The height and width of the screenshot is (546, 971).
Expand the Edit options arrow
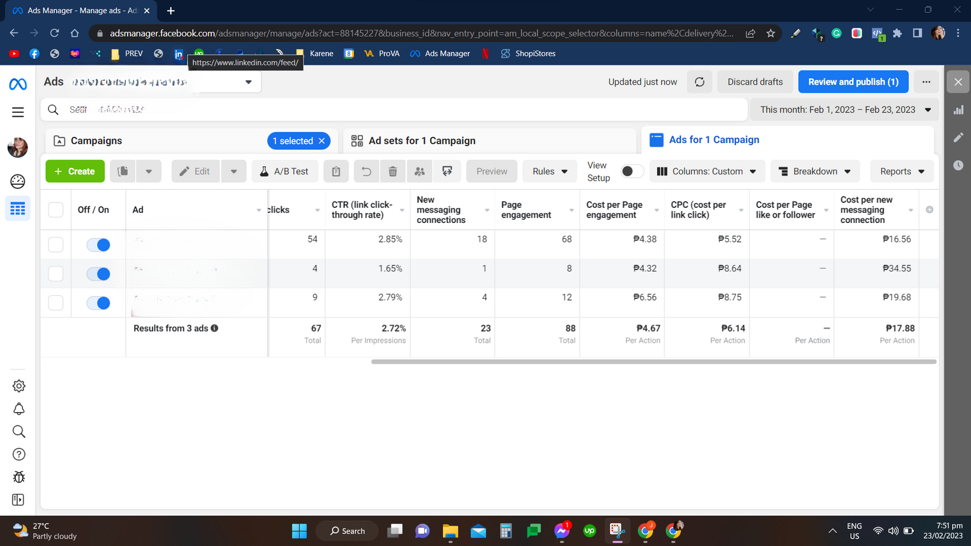(x=234, y=171)
